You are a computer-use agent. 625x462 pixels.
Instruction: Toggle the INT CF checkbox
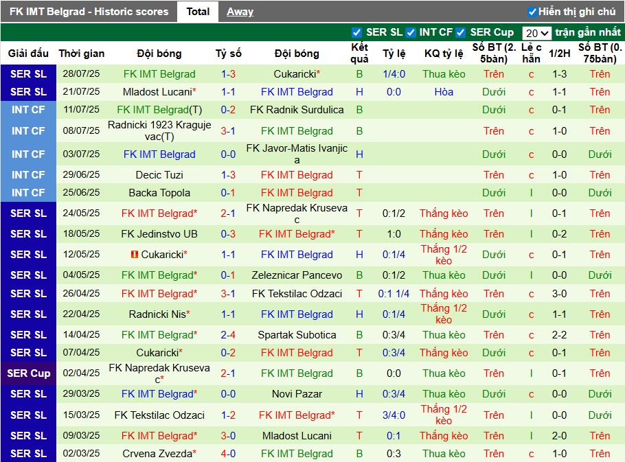coord(411,32)
